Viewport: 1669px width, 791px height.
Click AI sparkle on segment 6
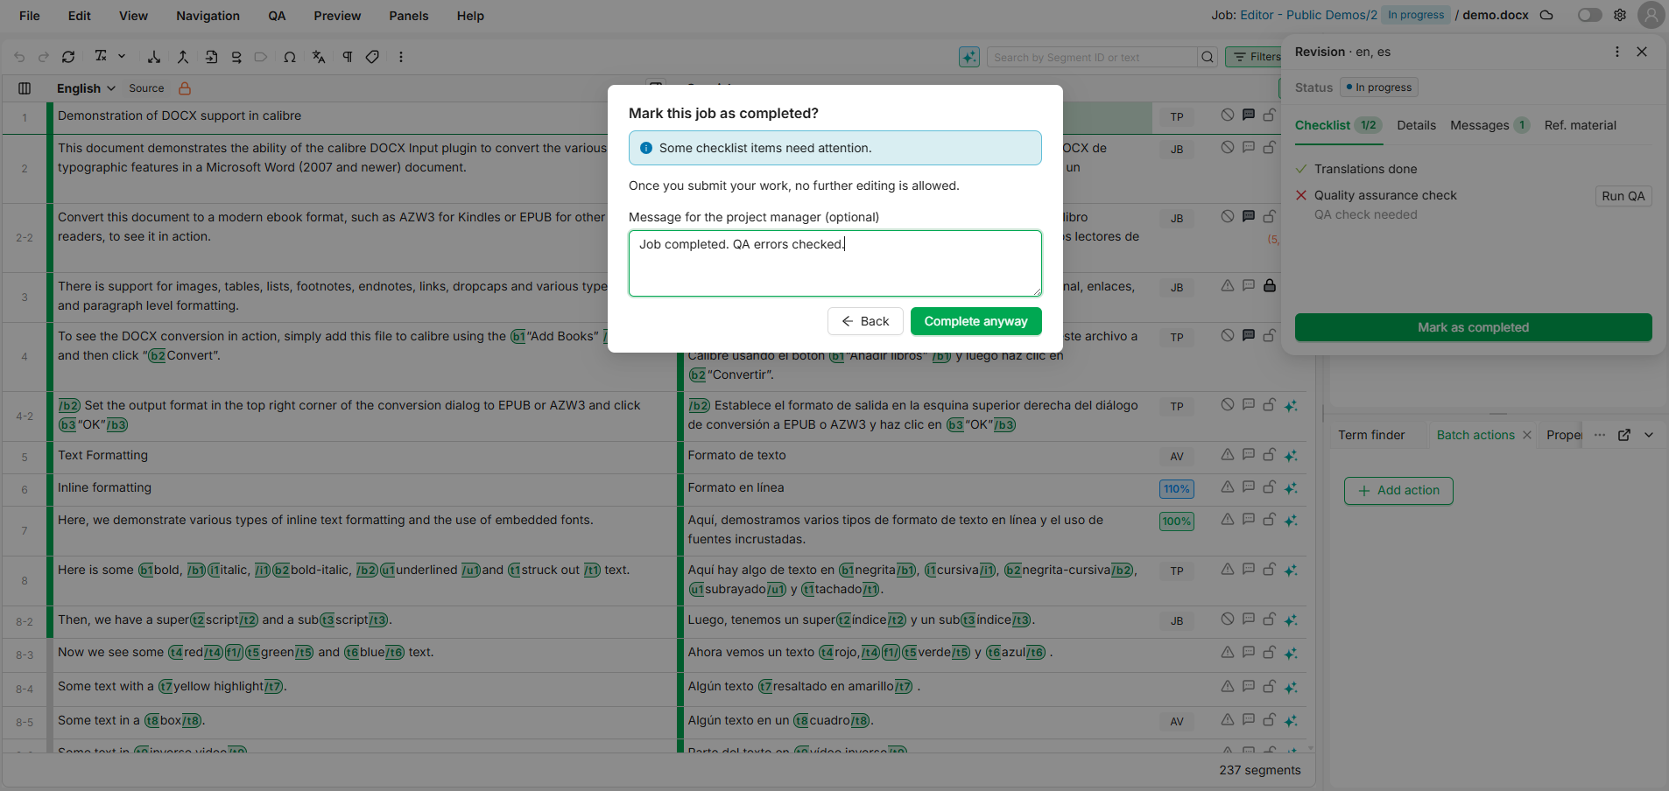[1291, 488]
